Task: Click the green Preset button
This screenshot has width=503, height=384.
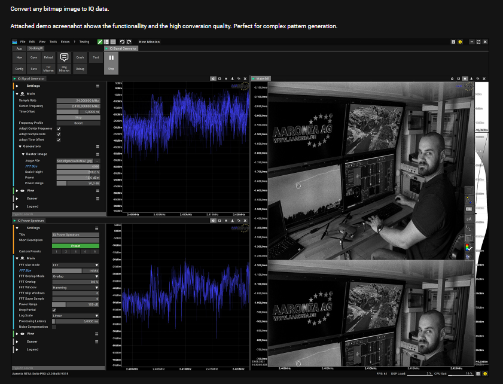Action: 76,246
